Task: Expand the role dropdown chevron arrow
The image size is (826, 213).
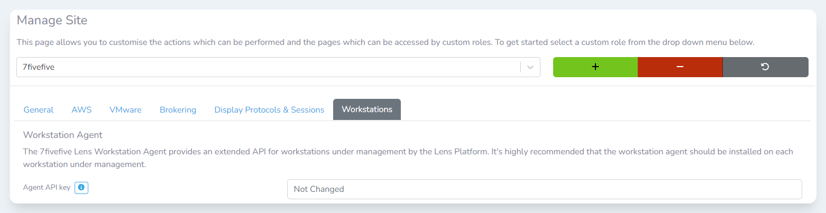Action: click(530, 67)
